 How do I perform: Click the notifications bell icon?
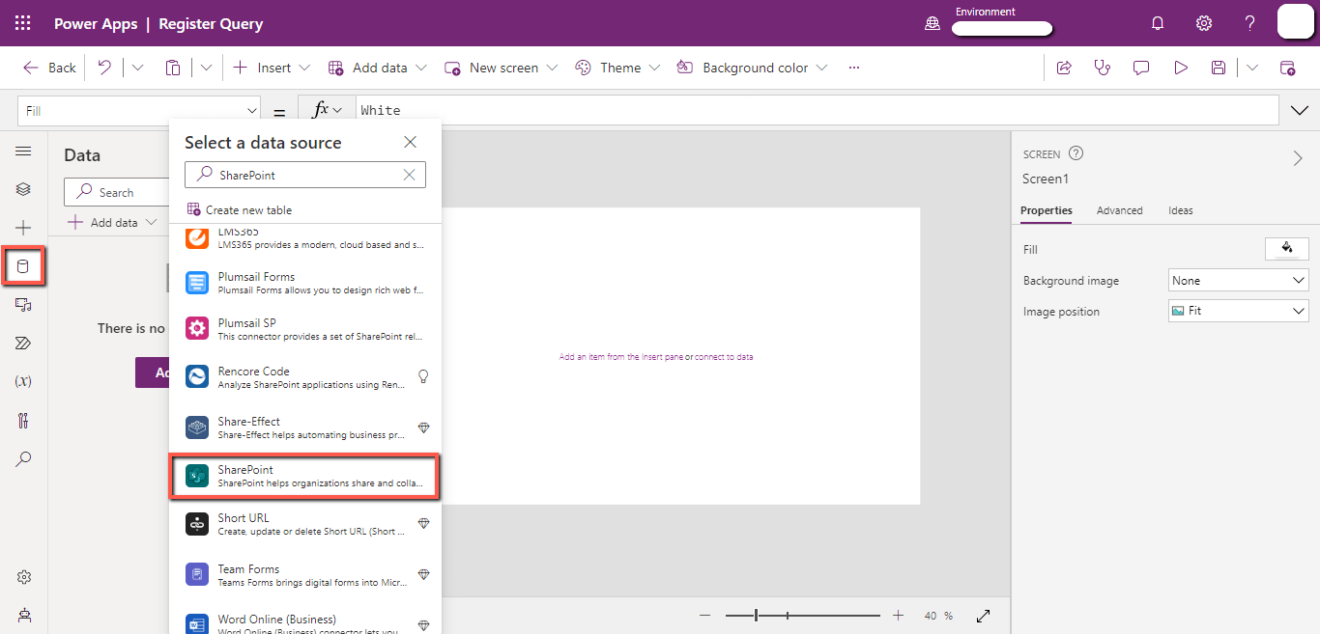[x=1158, y=23]
